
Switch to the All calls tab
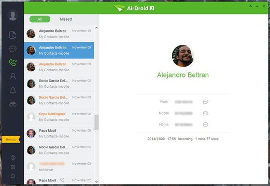40,19
